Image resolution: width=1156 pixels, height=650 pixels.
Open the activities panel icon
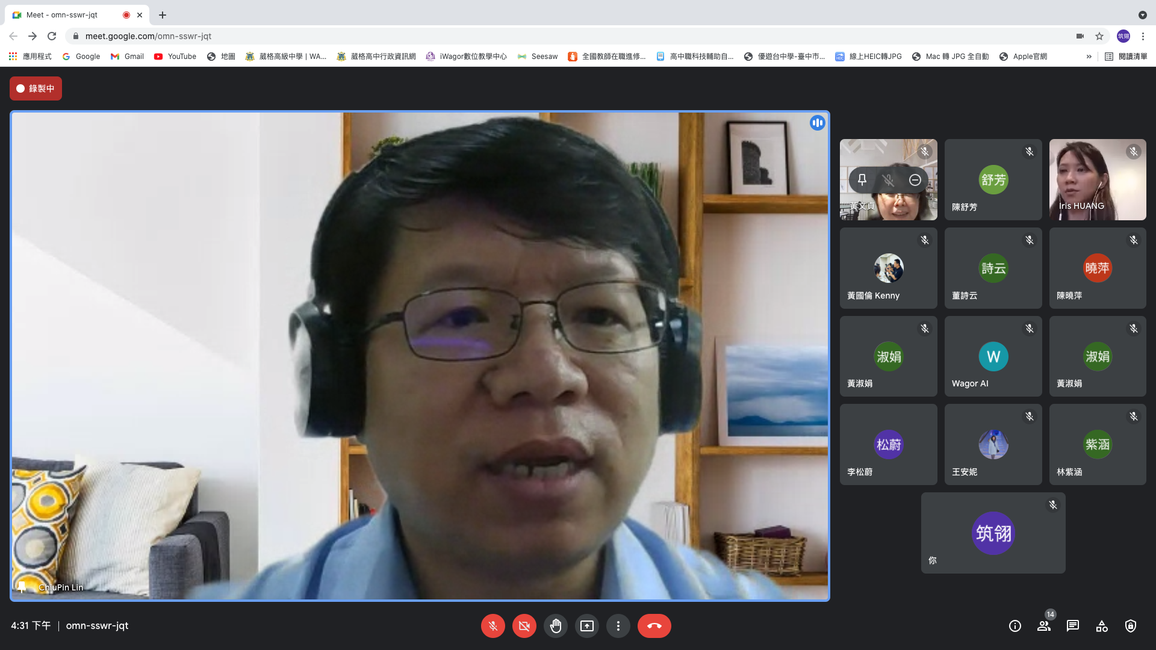[x=1102, y=626]
